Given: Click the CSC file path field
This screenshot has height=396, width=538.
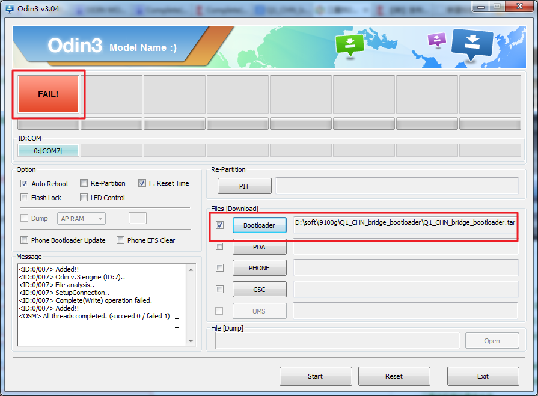Looking at the screenshot, I should [406, 290].
